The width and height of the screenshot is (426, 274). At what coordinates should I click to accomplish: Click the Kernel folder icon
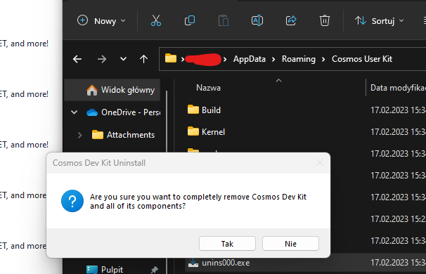coord(193,131)
